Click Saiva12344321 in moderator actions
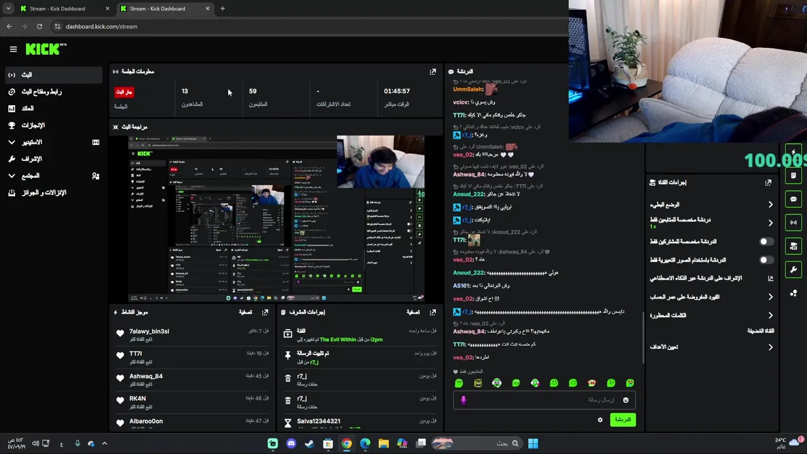807x454 pixels. (318, 421)
